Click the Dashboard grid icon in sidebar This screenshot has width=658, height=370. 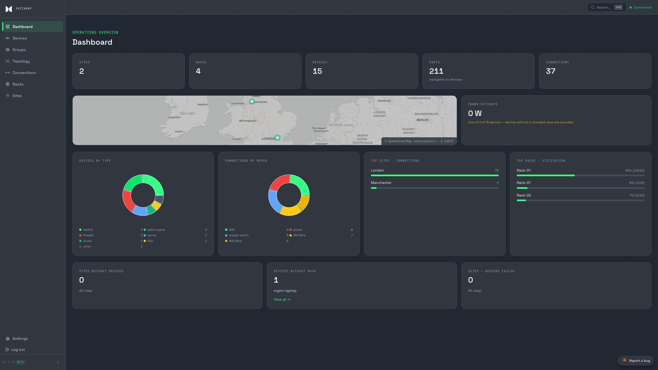tap(8, 27)
